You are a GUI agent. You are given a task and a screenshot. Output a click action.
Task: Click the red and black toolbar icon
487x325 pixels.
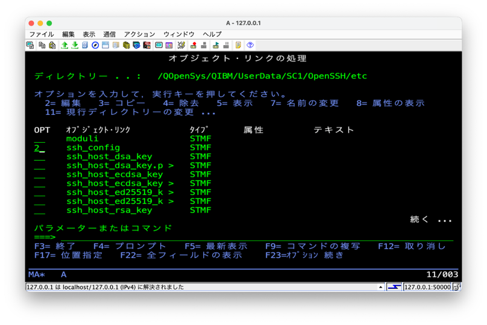click(147, 45)
